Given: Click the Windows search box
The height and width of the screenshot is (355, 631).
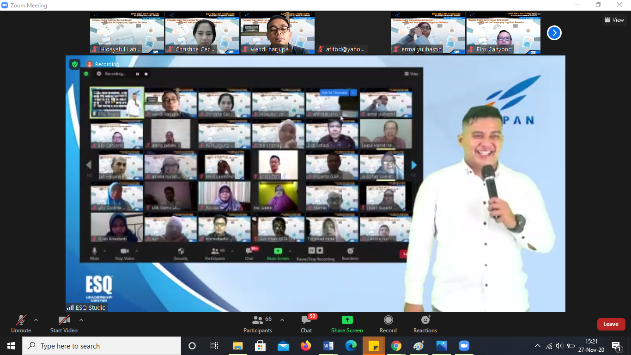Looking at the screenshot, I should [102, 346].
